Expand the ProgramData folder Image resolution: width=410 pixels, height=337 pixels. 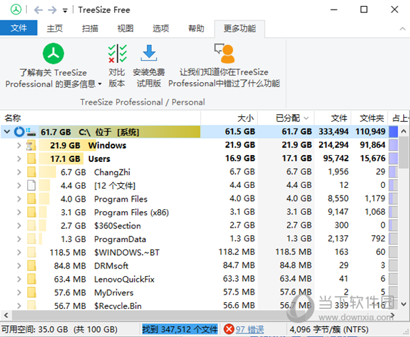19,239
